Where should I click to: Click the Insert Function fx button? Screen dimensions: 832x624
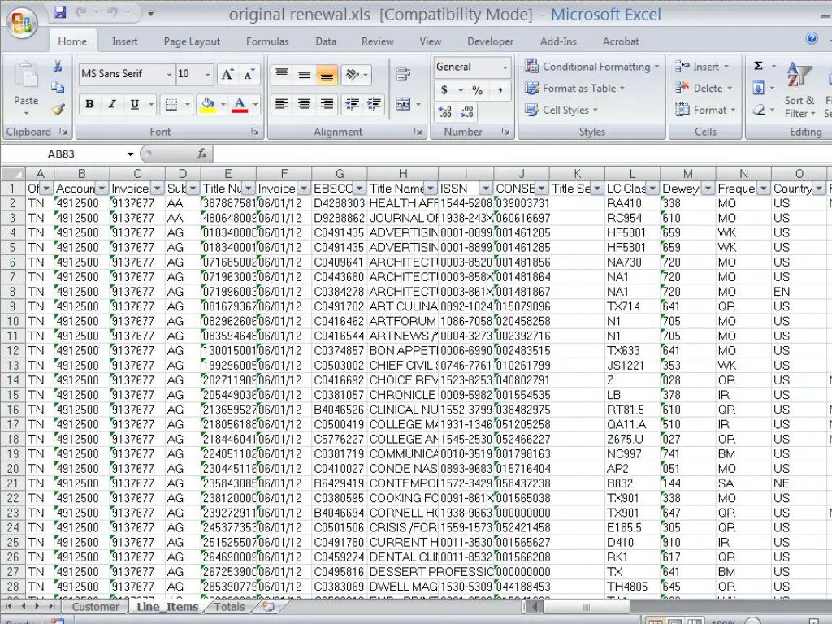tap(201, 154)
